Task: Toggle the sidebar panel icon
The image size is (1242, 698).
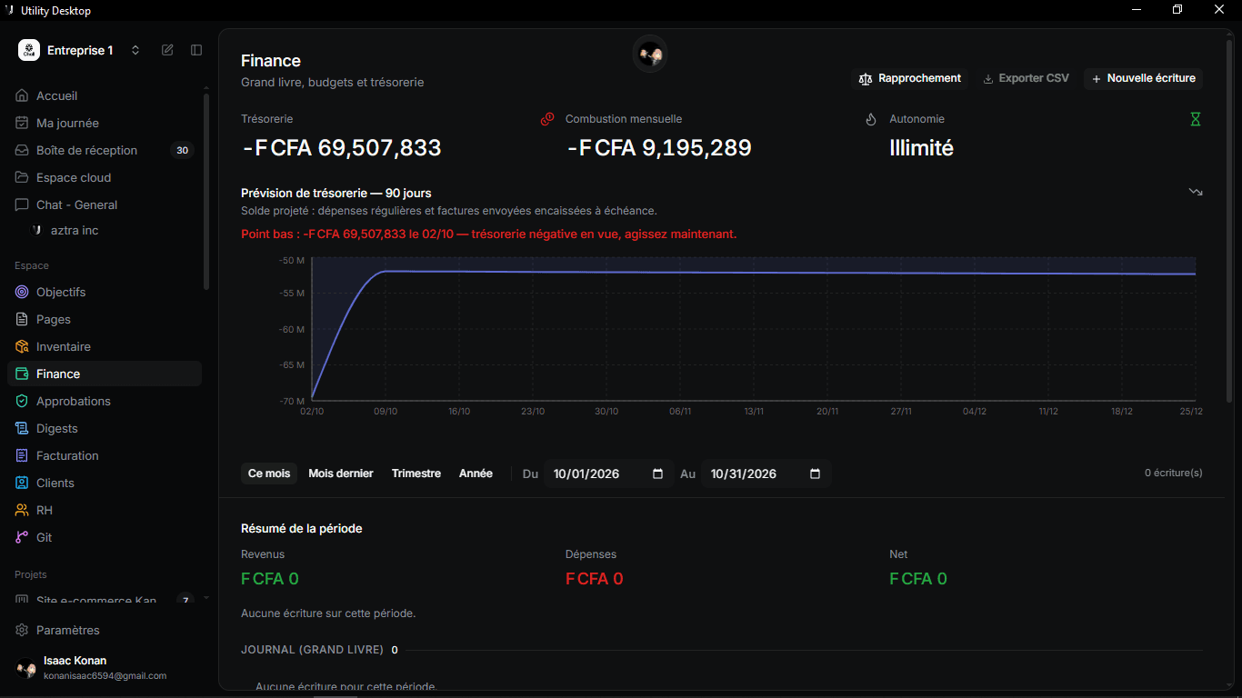Action: (x=196, y=50)
